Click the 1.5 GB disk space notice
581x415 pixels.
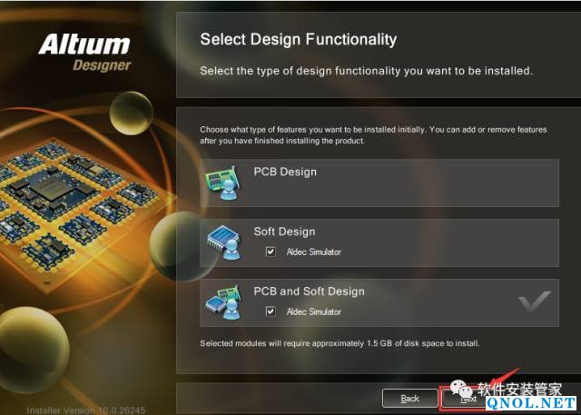click(x=340, y=343)
